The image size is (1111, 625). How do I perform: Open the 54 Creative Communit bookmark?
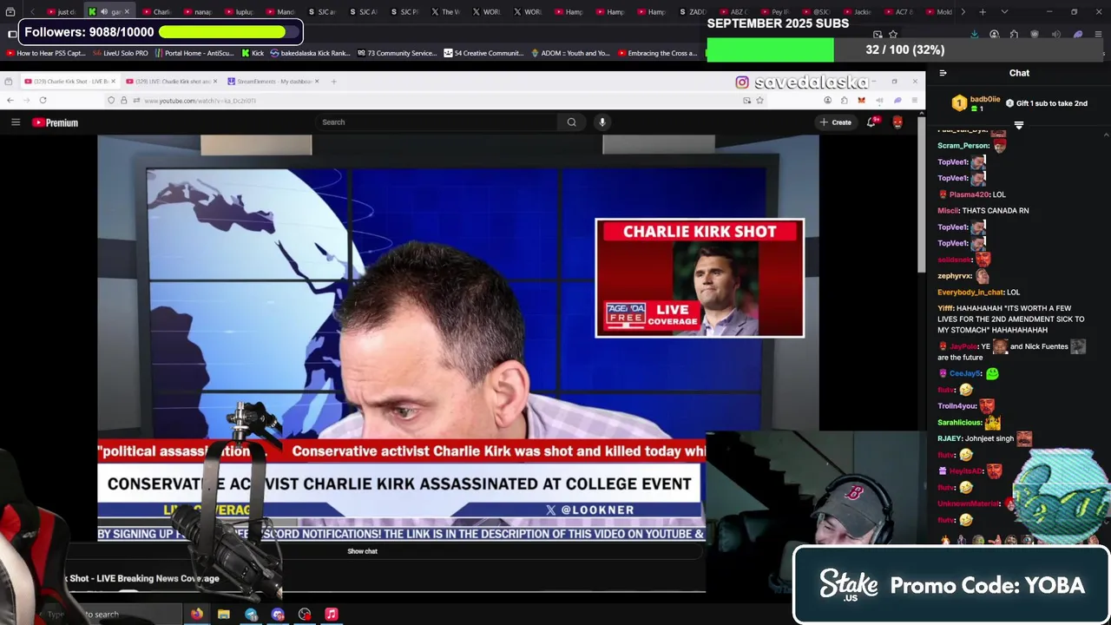[x=483, y=53]
